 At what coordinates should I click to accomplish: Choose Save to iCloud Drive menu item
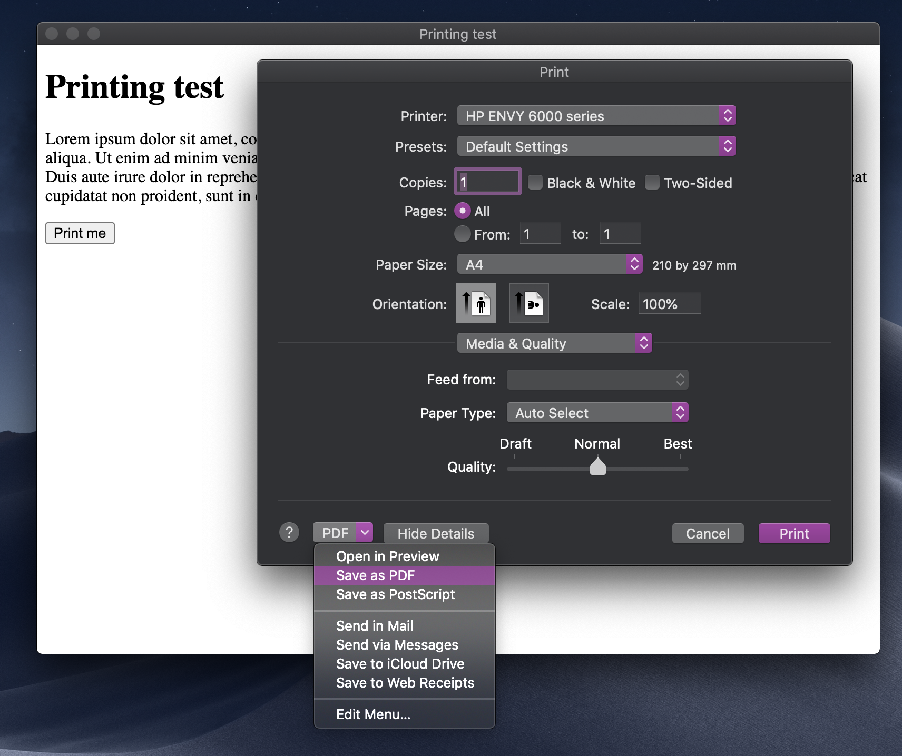pyautogui.click(x=405, y=664)
